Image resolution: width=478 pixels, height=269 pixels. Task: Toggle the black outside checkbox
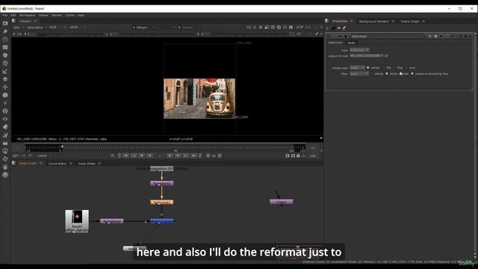tap(387, 74)
